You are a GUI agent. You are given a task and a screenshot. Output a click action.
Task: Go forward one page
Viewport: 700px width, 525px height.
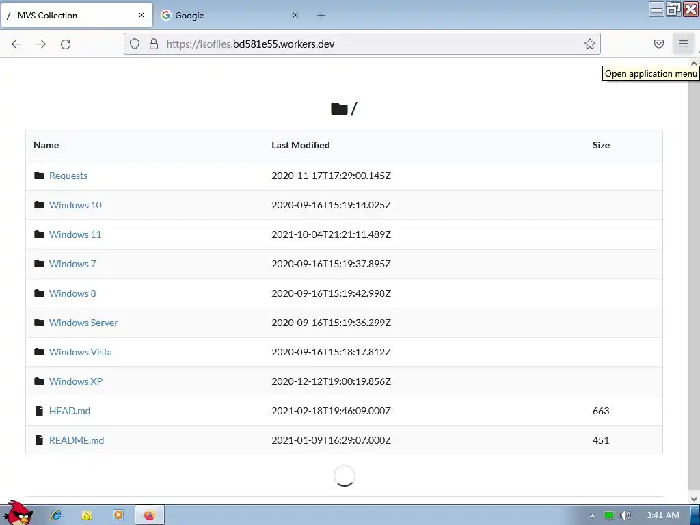click(41, 44)
